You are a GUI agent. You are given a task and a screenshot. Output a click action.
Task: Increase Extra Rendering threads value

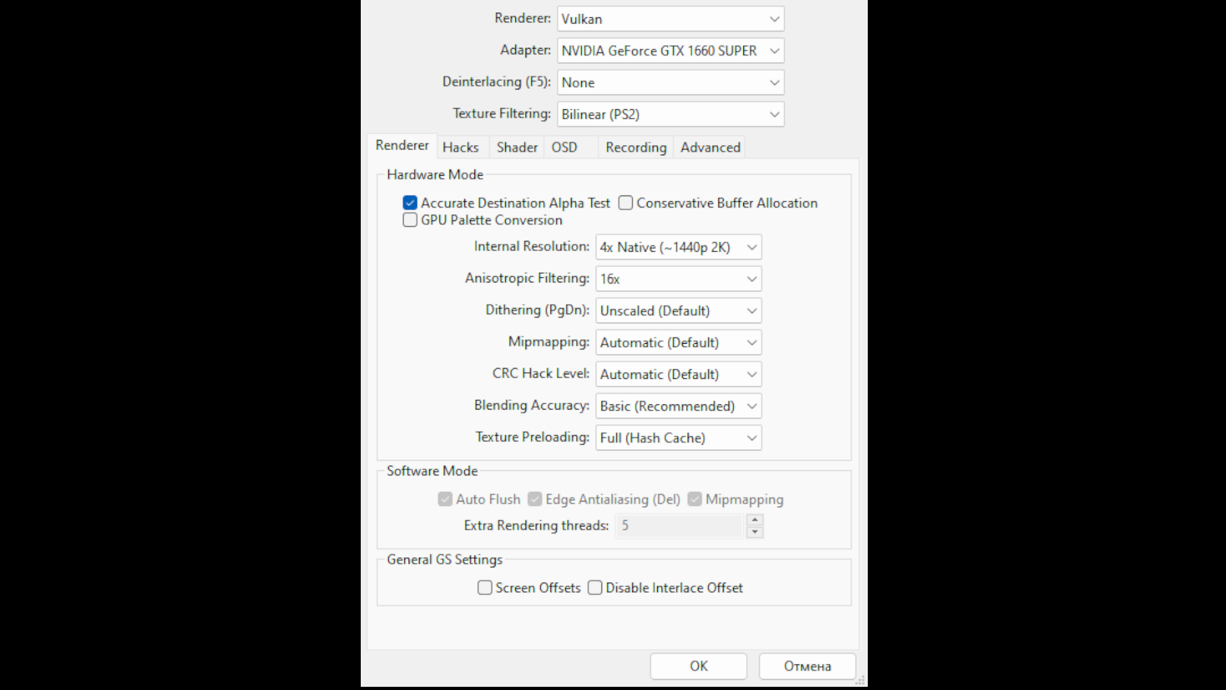(x=755, y=521)
